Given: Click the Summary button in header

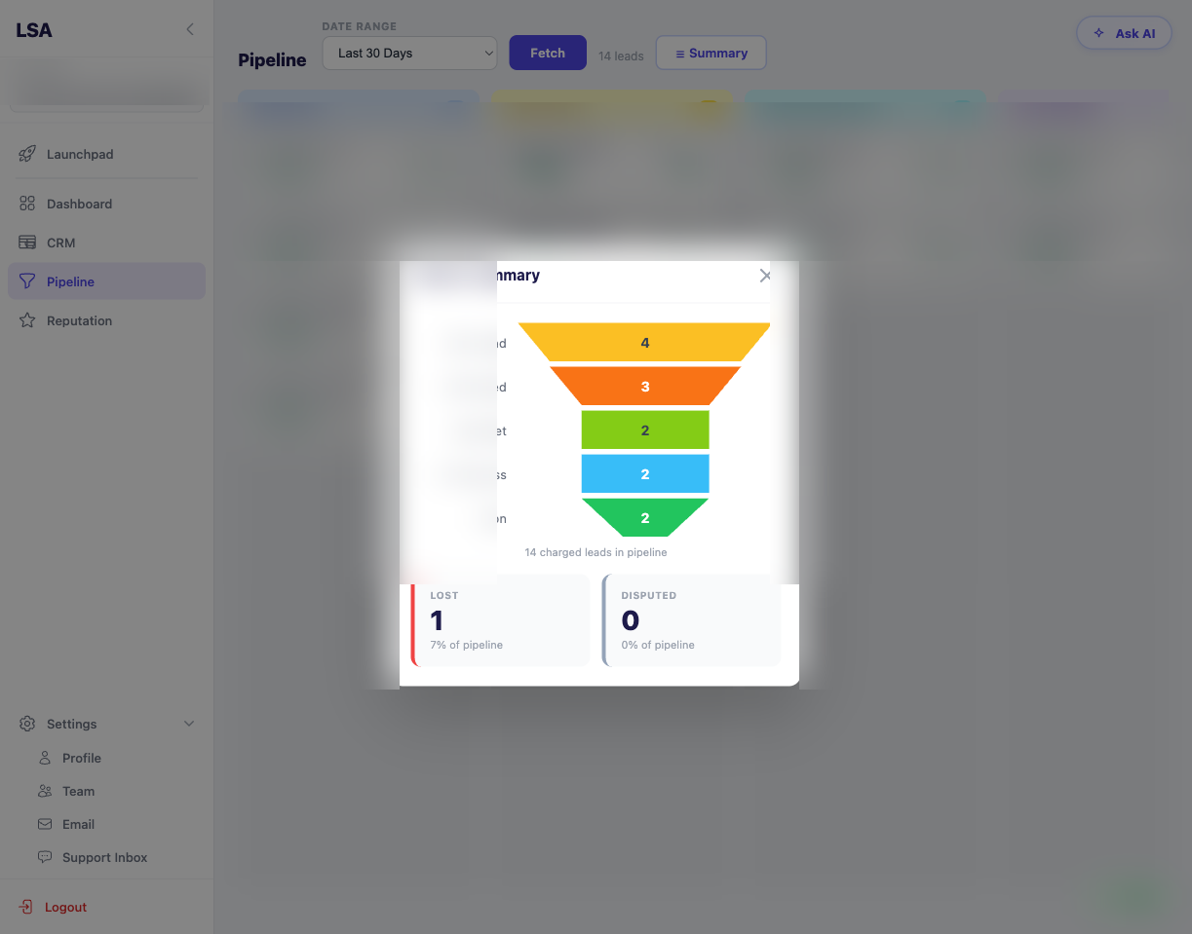Looking at the screenshot, I should pos(711,53).
